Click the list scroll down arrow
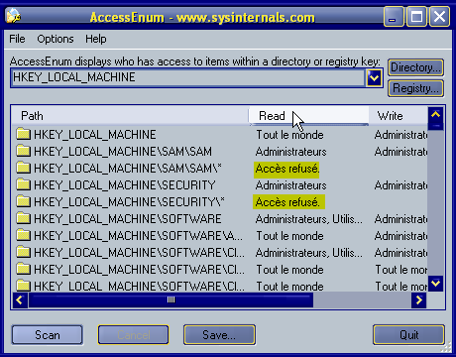Viewport: 456px width, 357px height. pyautogui.click(x=435, y=284)
